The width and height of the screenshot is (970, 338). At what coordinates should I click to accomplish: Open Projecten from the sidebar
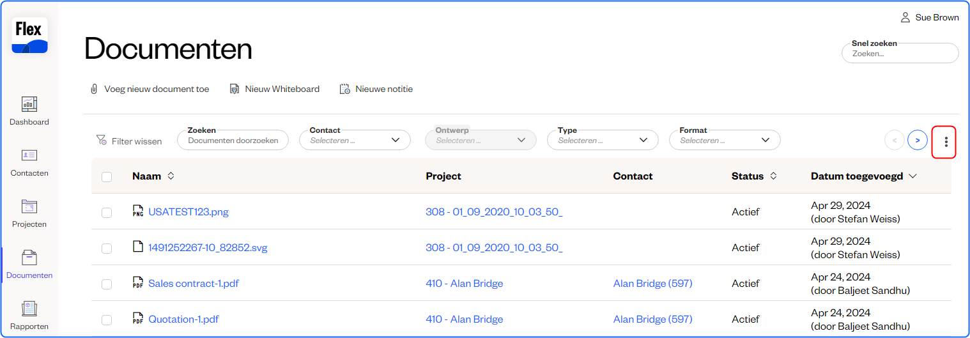point(29,206)
